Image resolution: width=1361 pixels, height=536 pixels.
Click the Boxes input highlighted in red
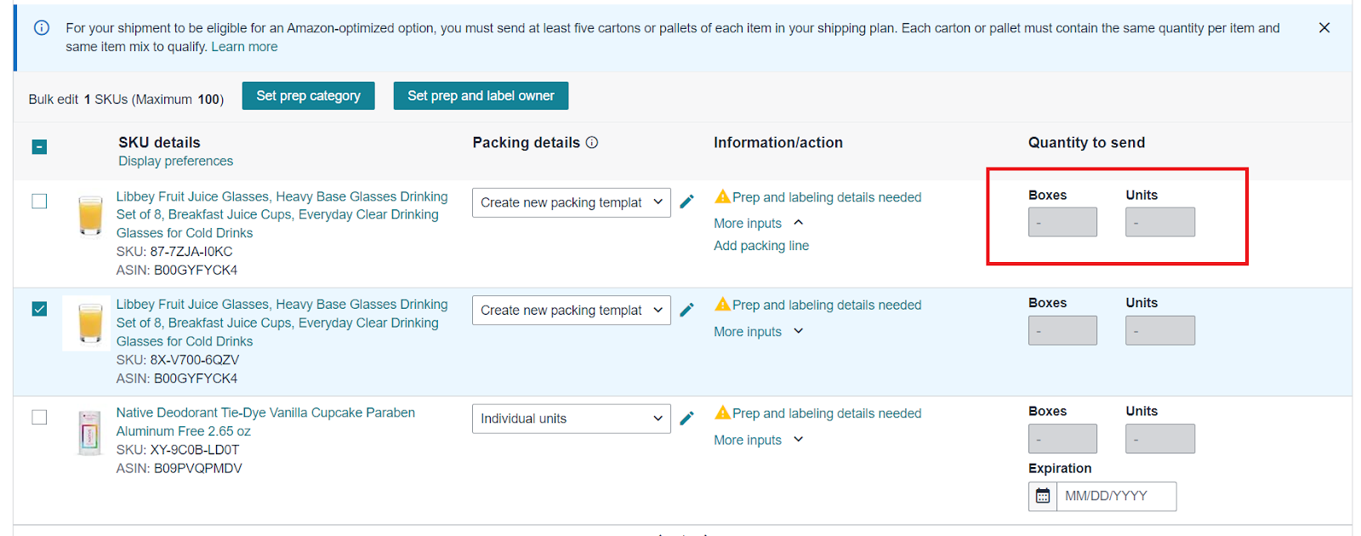click(x=1062, y=221)
